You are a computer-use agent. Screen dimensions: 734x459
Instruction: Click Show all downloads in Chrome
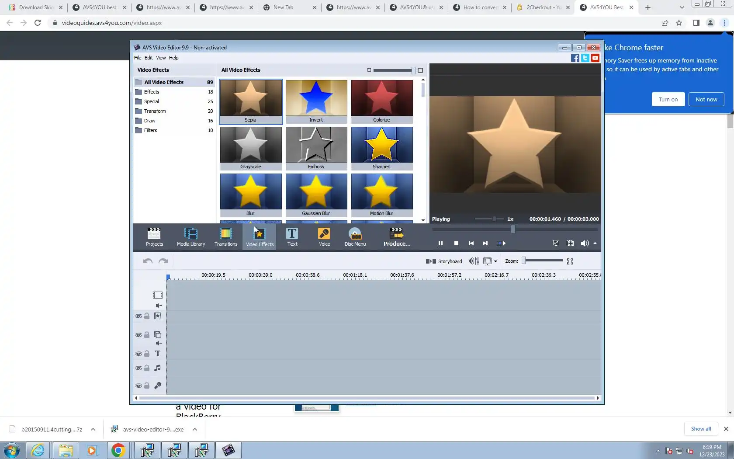tap(701, 429)
